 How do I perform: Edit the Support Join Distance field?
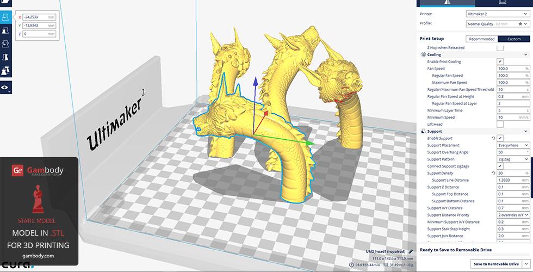point(513,236)
